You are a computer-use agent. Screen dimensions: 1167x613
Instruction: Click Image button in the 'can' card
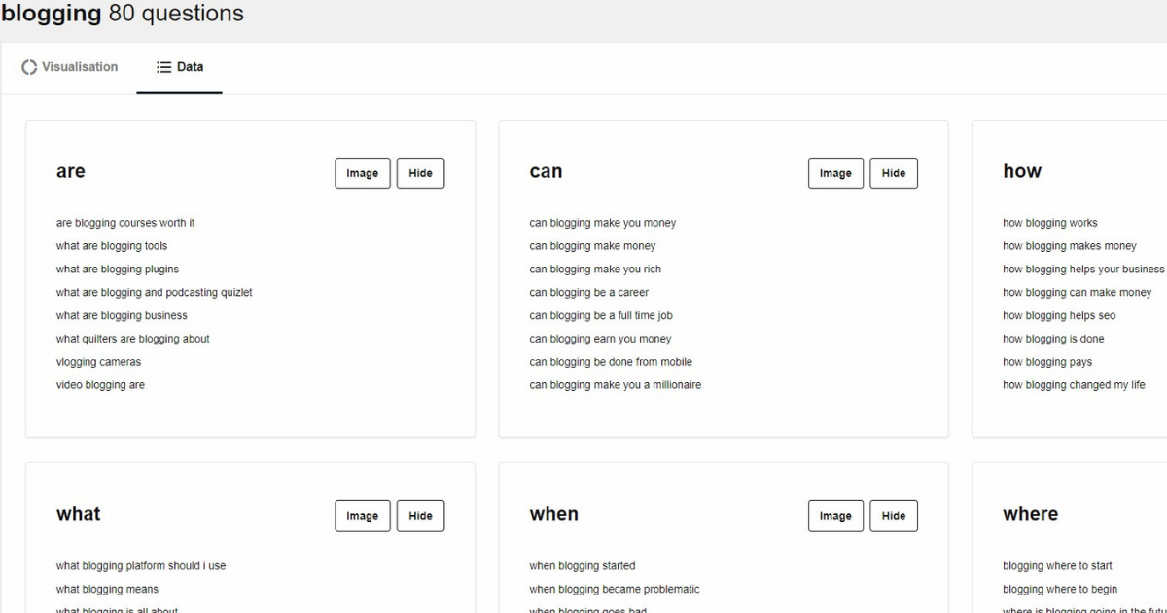835,173
